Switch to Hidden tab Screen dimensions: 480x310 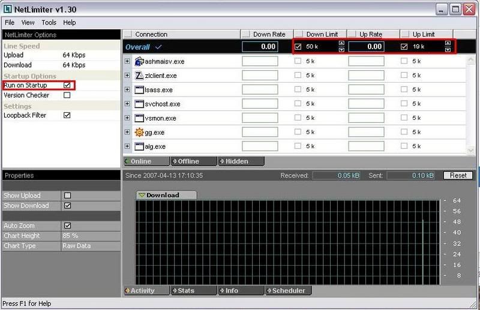241,161
